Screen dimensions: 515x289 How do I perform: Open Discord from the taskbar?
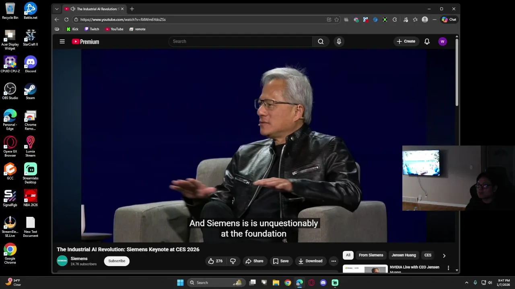click(x=323, y=283)
